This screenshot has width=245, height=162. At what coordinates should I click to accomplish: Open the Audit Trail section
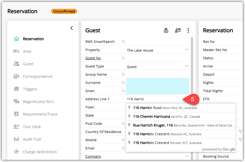pos(32,139)
